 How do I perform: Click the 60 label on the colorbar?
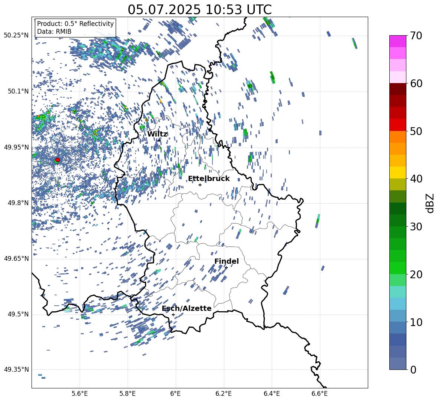click(416, 83)
